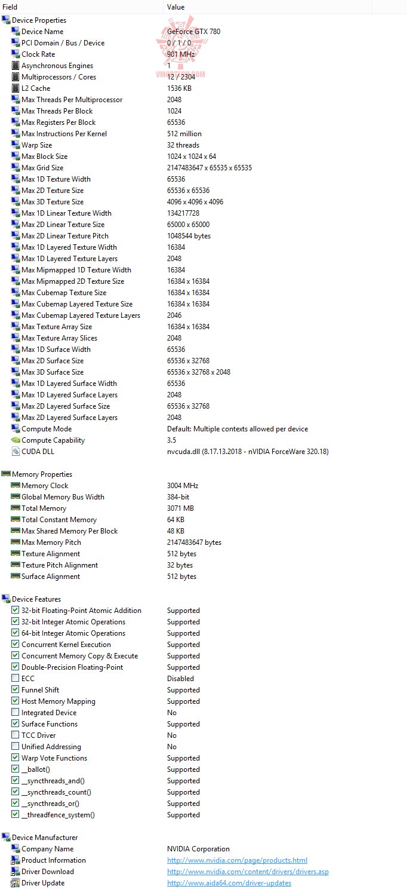Select the Device Manufacturer group row
The height and width of the screenshot is (892, 407).
click(x=203, y=838)
